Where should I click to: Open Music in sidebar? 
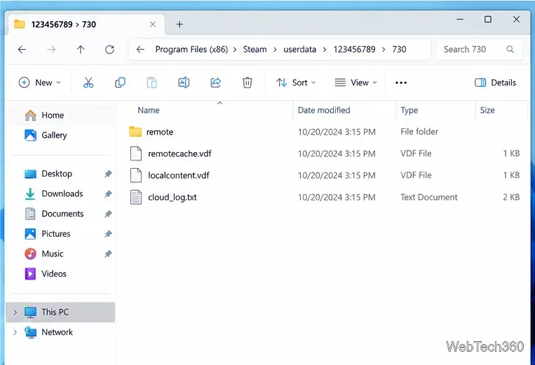52,254
